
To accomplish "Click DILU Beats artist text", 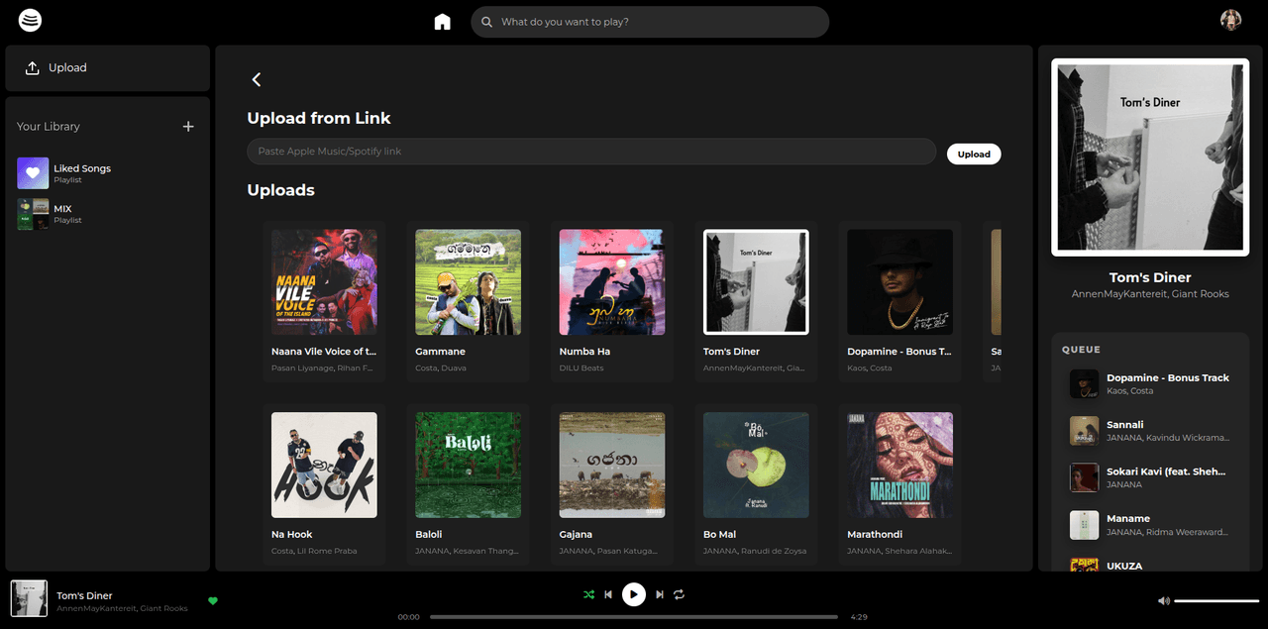I will pyautogui.click(x=581, y=367).
